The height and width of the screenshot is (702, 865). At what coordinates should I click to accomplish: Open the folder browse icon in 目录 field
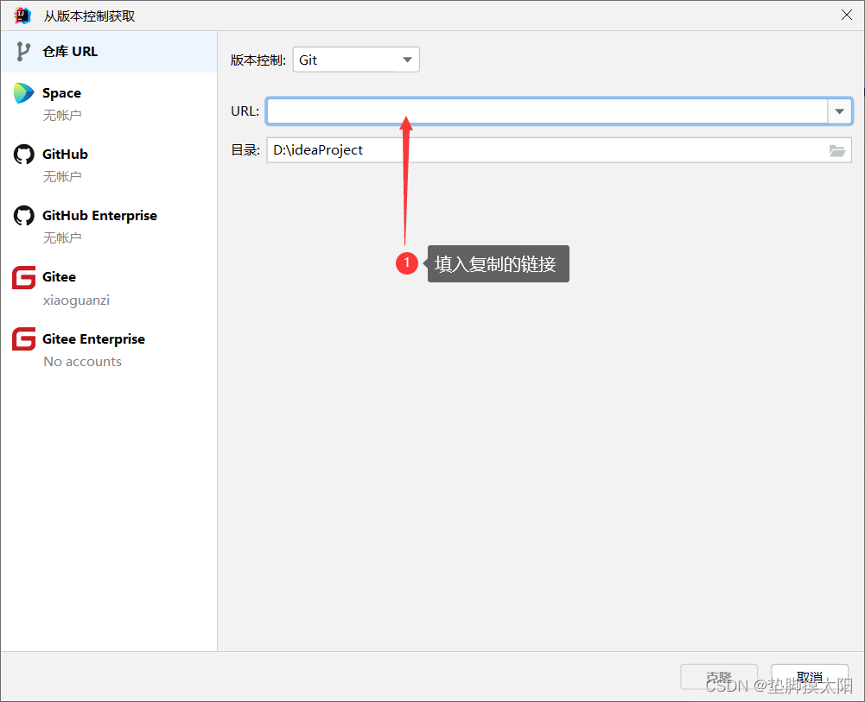[x=837, y=150]
